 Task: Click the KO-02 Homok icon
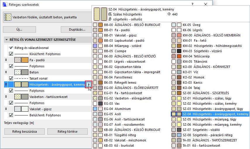[x=176, y=77]
